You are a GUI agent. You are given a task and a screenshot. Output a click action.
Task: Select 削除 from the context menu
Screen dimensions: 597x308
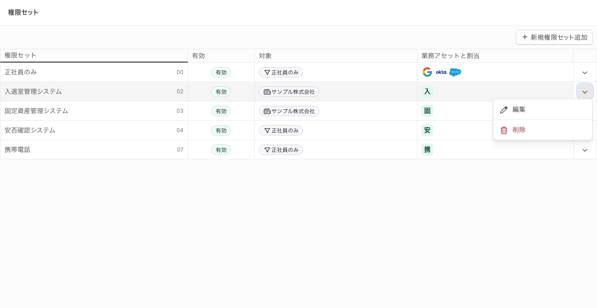tap(543, 130)
